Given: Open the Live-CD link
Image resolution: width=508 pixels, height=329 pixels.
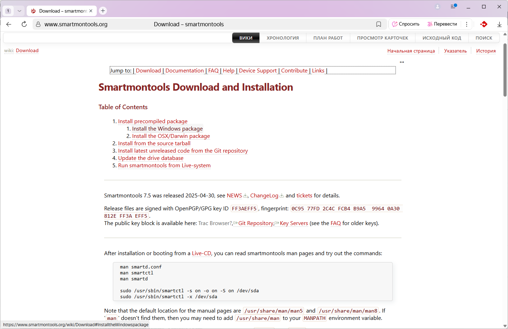Looking at the screenshot, I should tap(202, 253).
